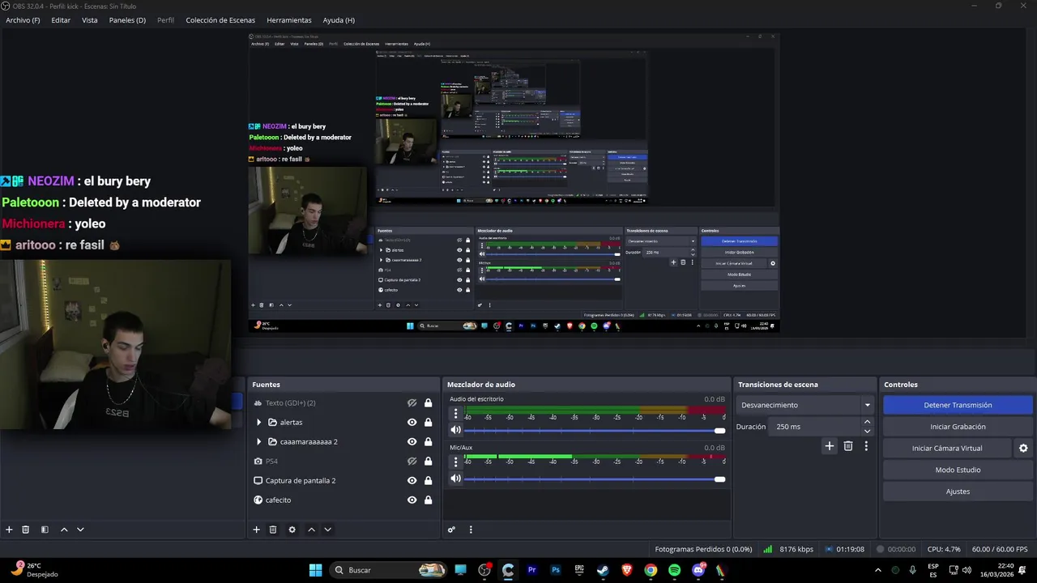Add a new scene with the plus icon
Image resolution: width=1037 pixels, height=583 pixels.
tap(9, 530)
